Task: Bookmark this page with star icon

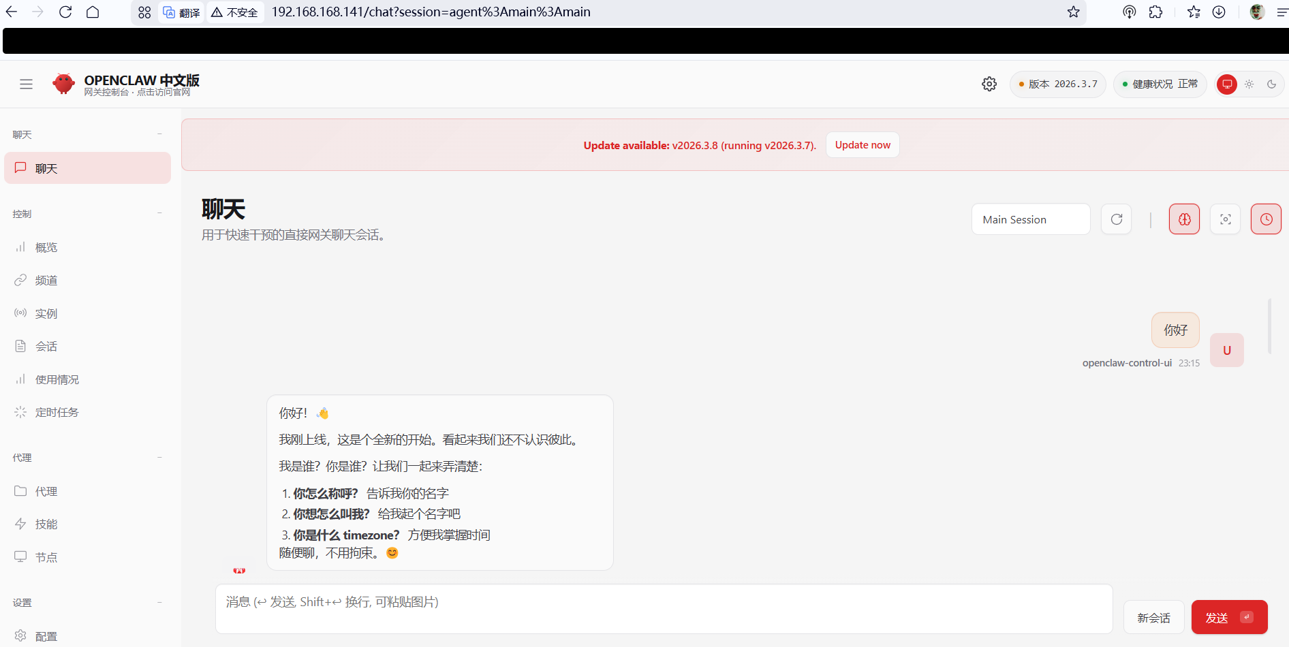Action: click(1074, 12)
